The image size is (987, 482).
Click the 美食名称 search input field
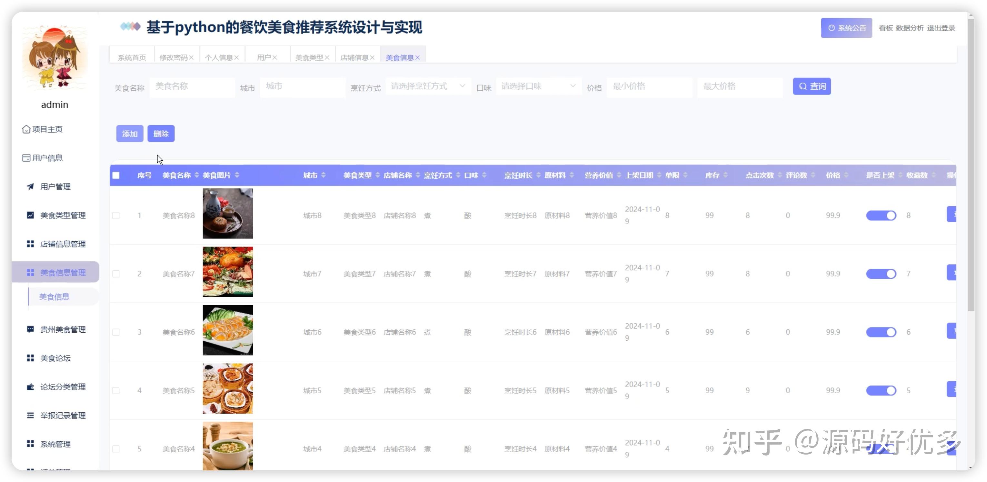point(192,86)
